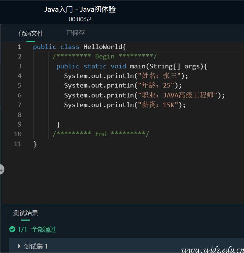Switch to the 代码文件 tab
Viewport: 244px width, 253px height.
pos(31,33)
